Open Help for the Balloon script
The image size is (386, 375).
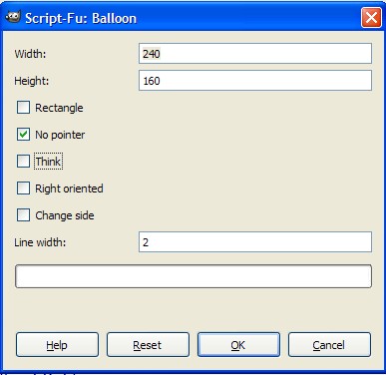click(57, 345)
